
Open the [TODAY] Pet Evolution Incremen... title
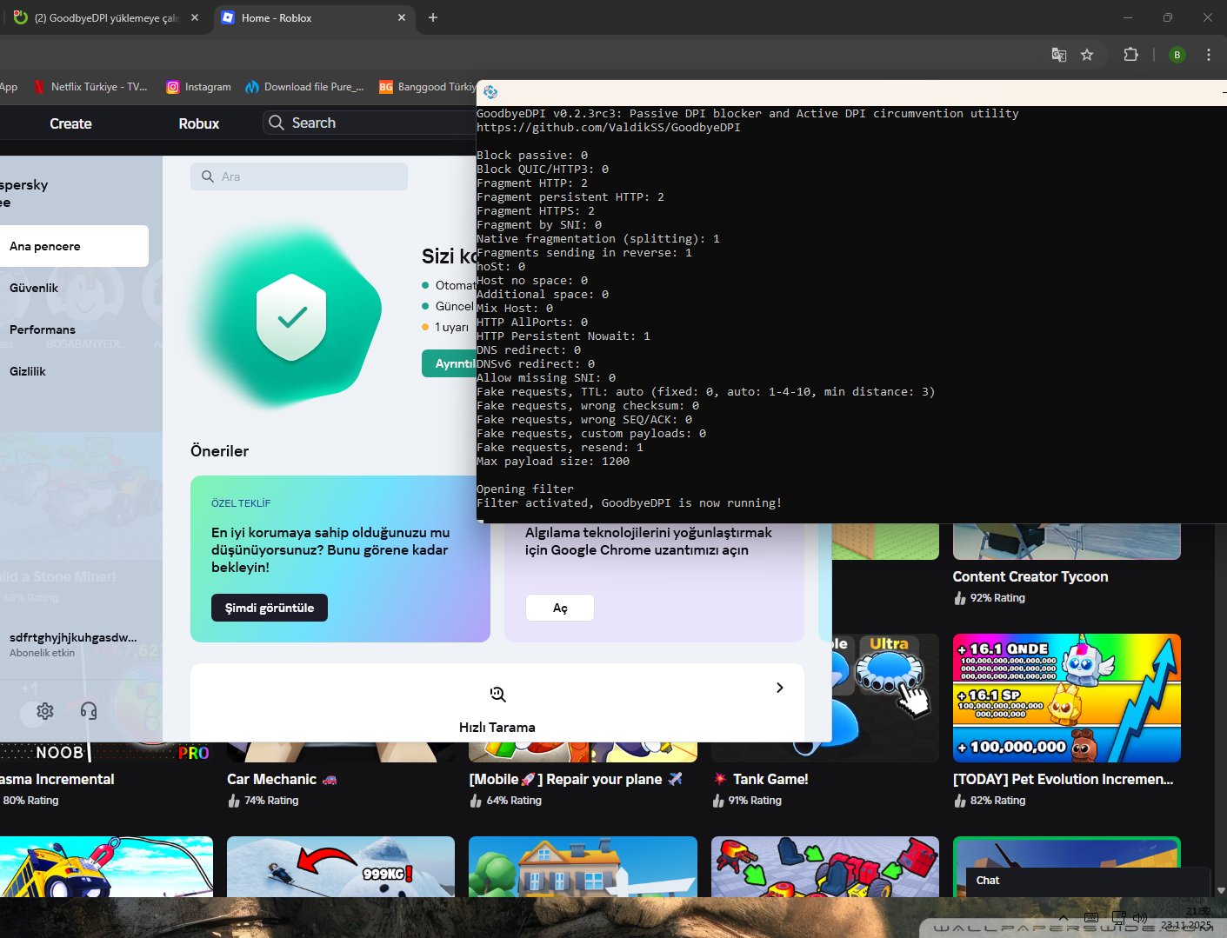coord(1064,779)
